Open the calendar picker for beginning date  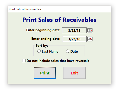pyautogui.click(x=90, y=30)
